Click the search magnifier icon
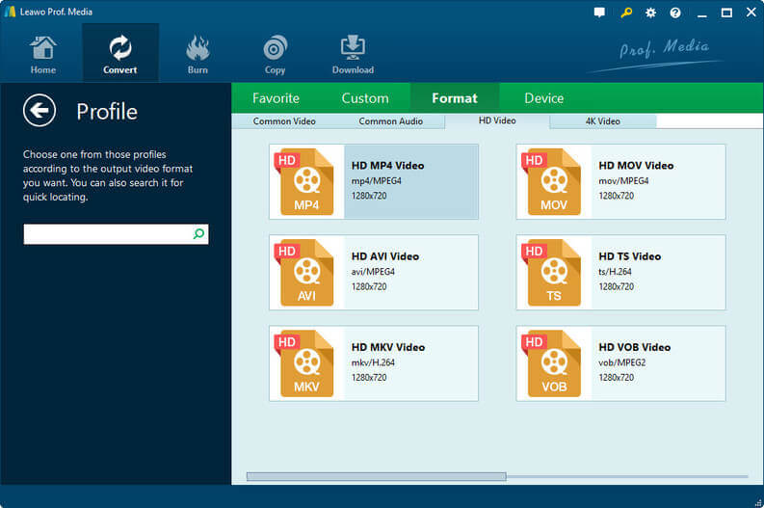Viewport: 764px width, 508px height. (198, 234)
